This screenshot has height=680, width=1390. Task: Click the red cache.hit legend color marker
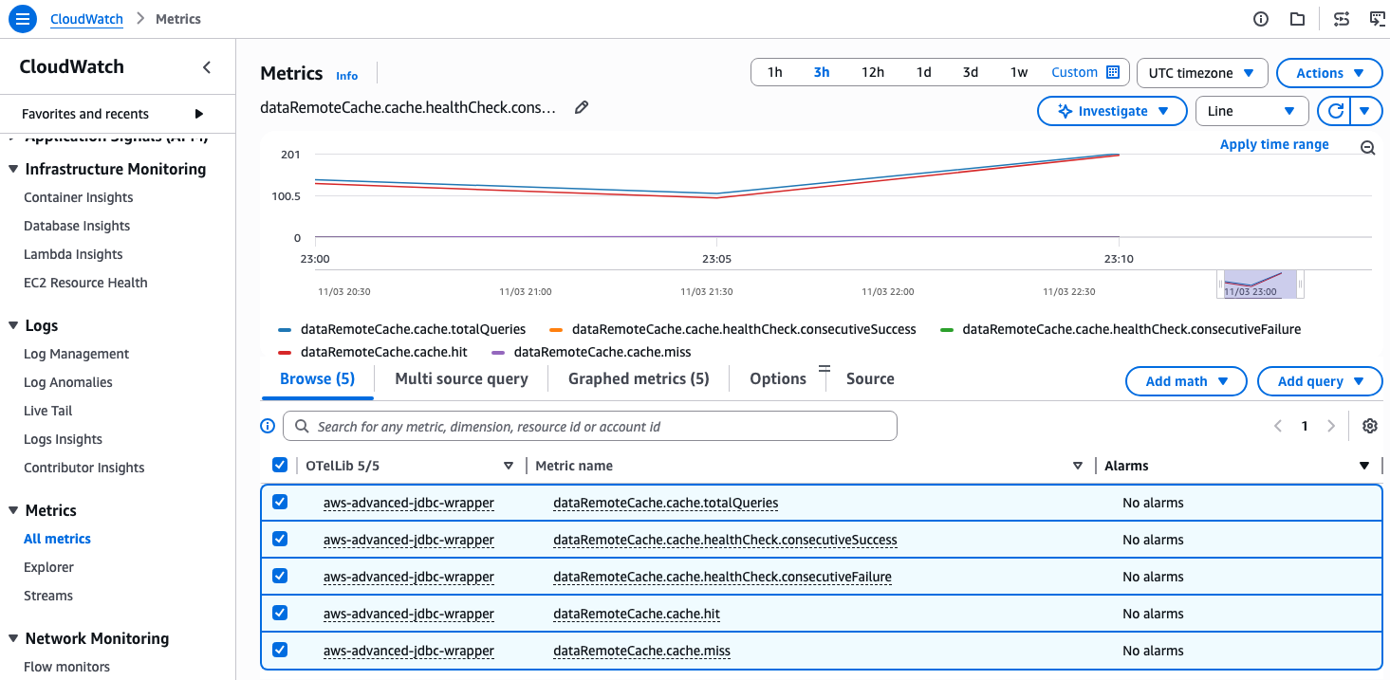[x=285, y=352]
